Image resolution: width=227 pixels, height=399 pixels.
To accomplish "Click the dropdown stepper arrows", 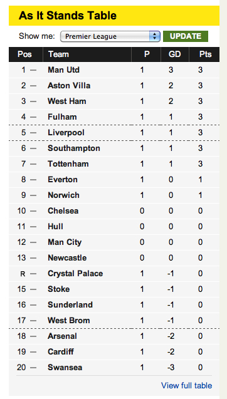I will [x=154, y=36].
